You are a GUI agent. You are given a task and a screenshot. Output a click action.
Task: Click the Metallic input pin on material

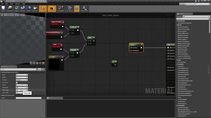pos(168,50)
